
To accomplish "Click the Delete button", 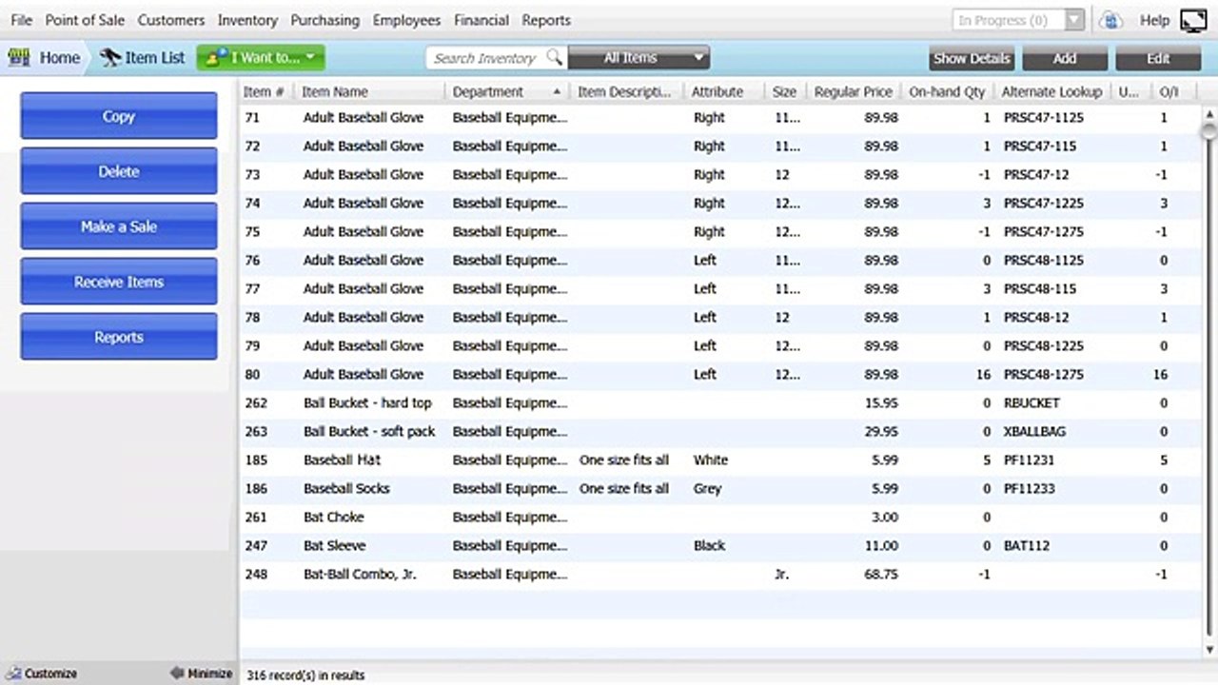I will 119,171.
